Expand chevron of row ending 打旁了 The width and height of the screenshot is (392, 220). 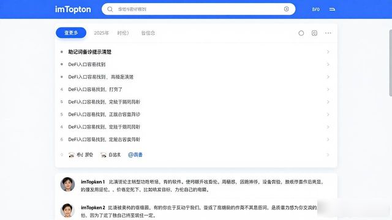coord(328,89)
